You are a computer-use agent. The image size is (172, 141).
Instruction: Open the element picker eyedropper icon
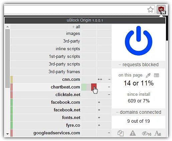(148, 75)
